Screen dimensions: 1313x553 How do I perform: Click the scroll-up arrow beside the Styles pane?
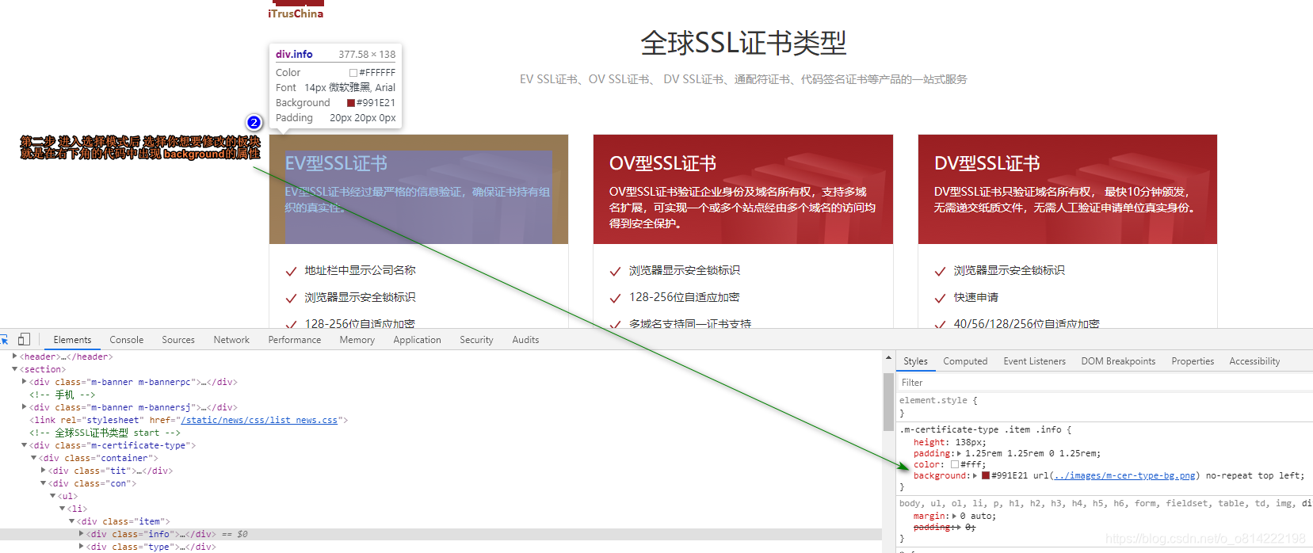[x=888, y=359]
